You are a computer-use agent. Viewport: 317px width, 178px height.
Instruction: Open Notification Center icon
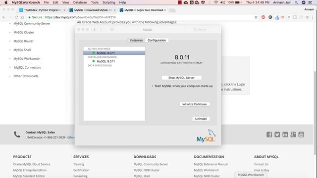pyautogui.click(x=310, y=2)
